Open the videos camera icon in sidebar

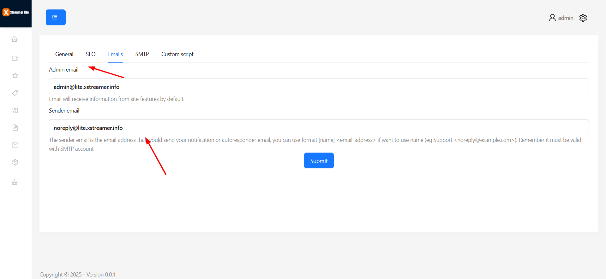15,58
